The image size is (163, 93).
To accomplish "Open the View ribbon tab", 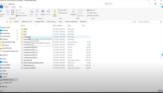I will click(x=20, y=7).
